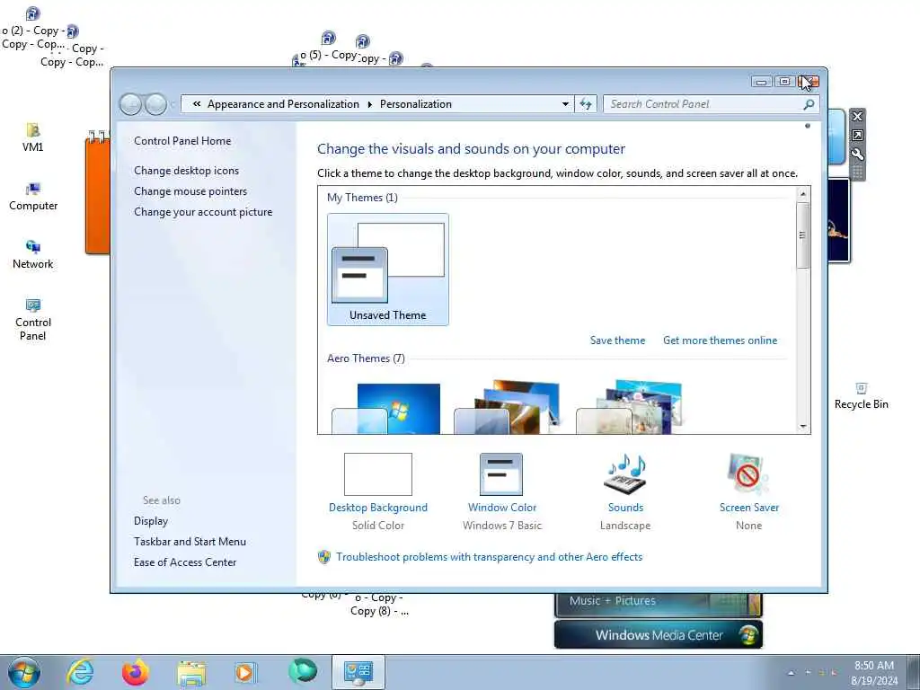This screenshot has height=690, width=920.
Task: Click the theme list scroll up arrow
Action: (802, 194)
